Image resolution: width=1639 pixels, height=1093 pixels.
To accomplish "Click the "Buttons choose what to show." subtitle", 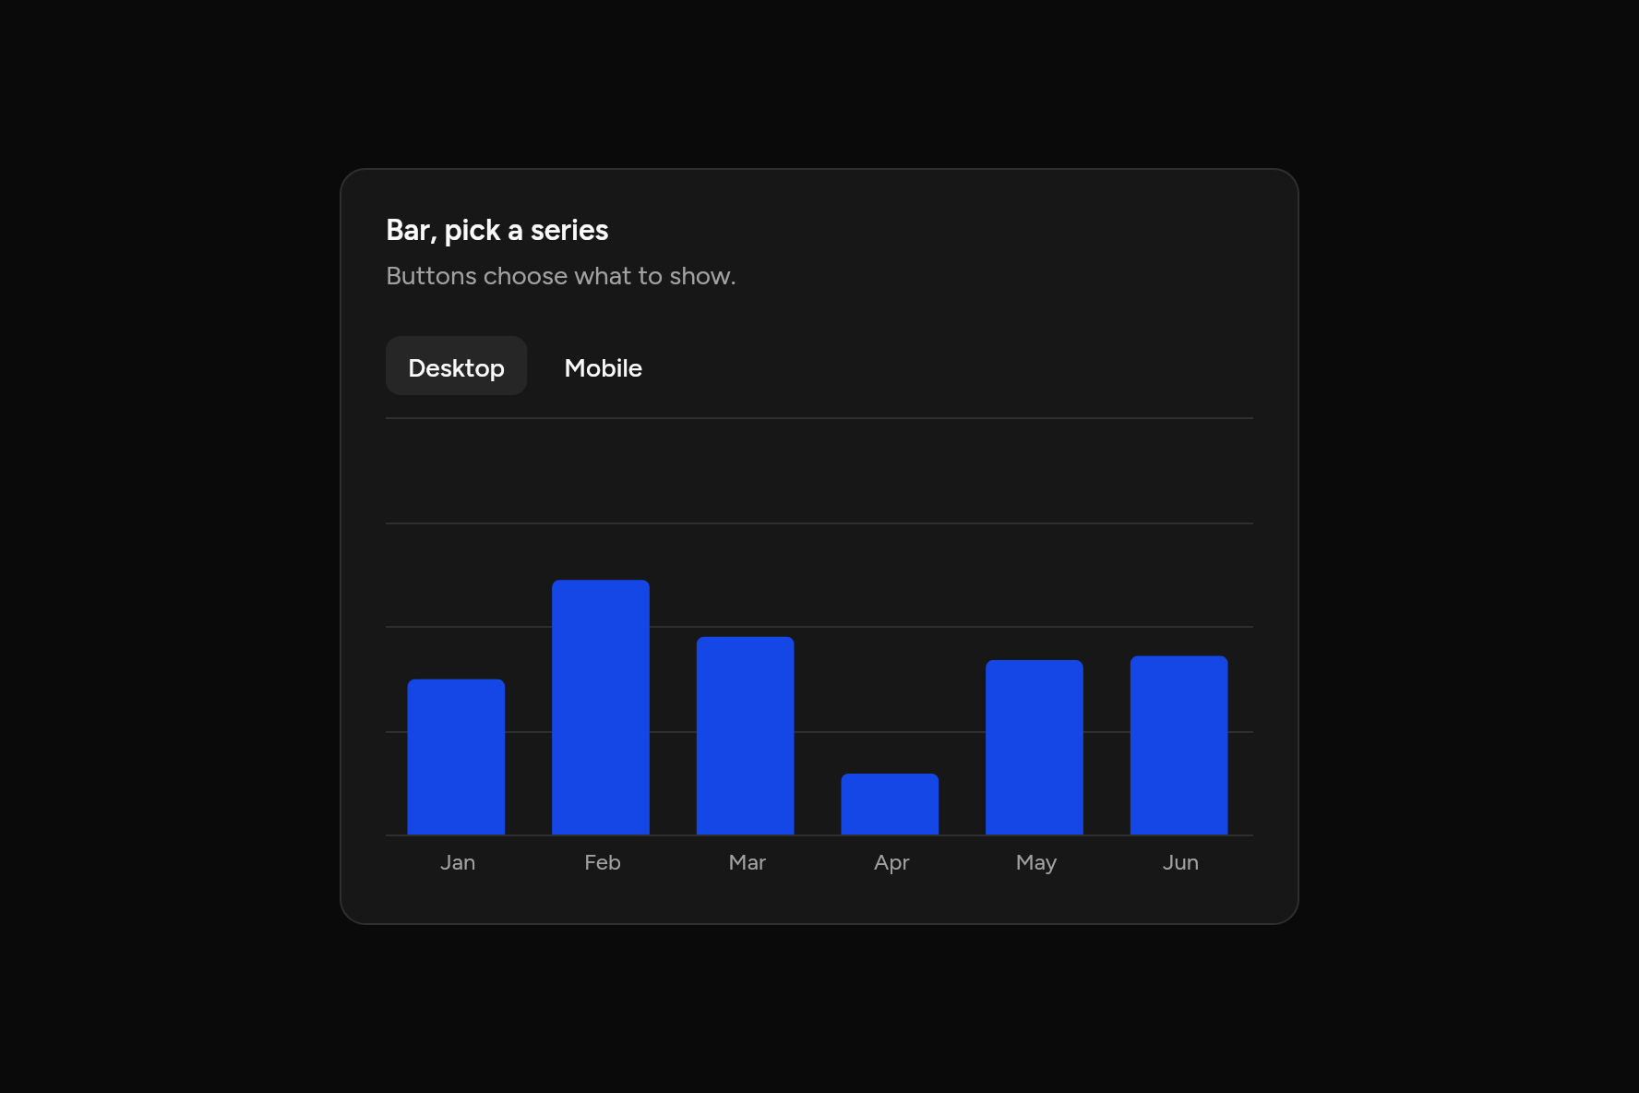I will click(561, 276).
